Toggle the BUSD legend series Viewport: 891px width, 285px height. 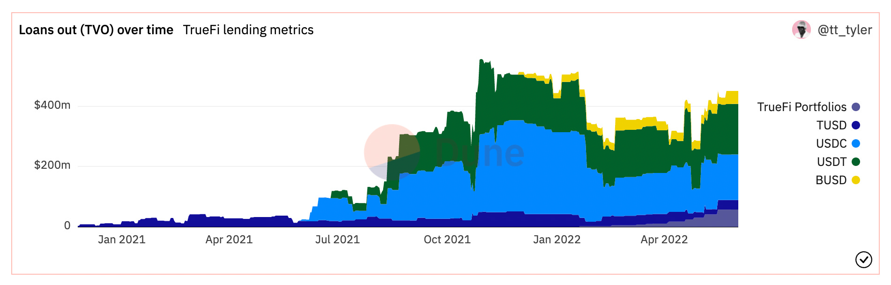point(838,180)
